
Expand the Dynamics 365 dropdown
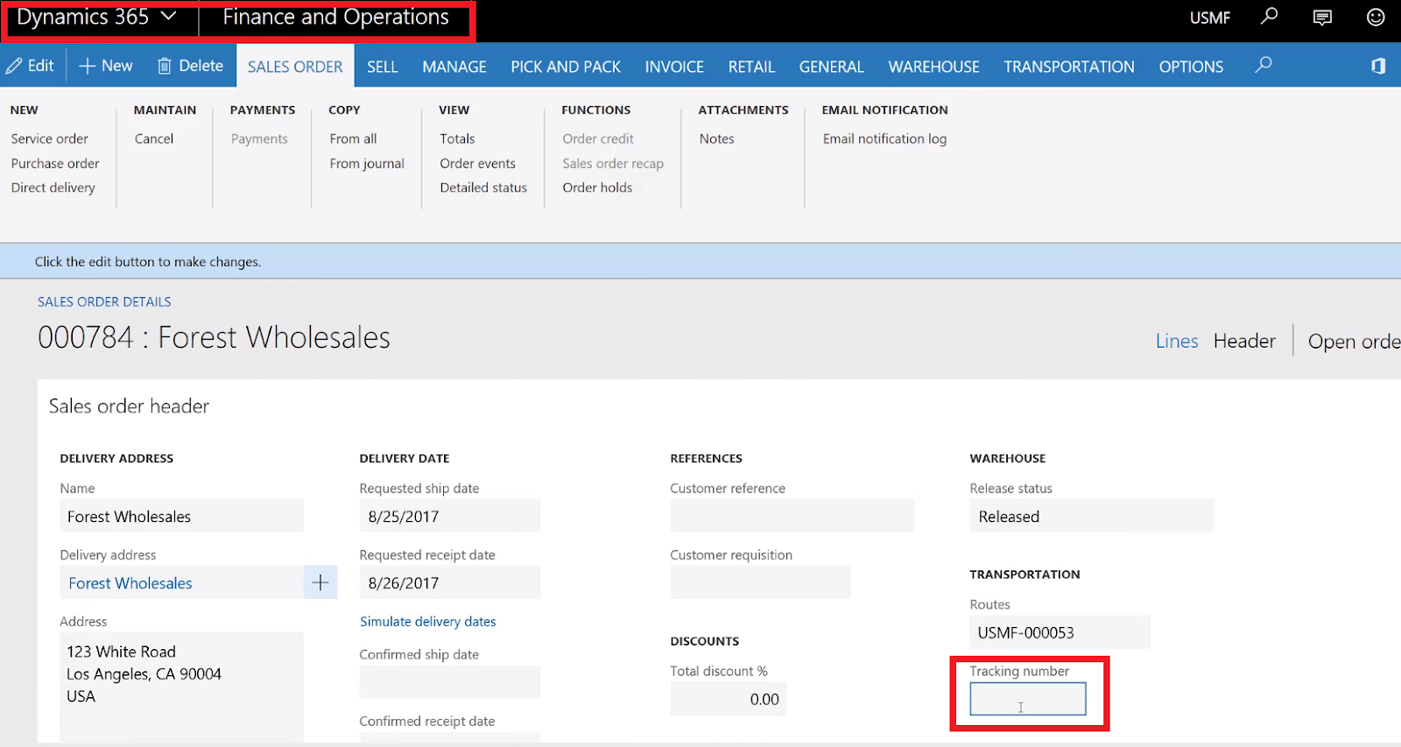pyautogui.click(x=97, y=18)
